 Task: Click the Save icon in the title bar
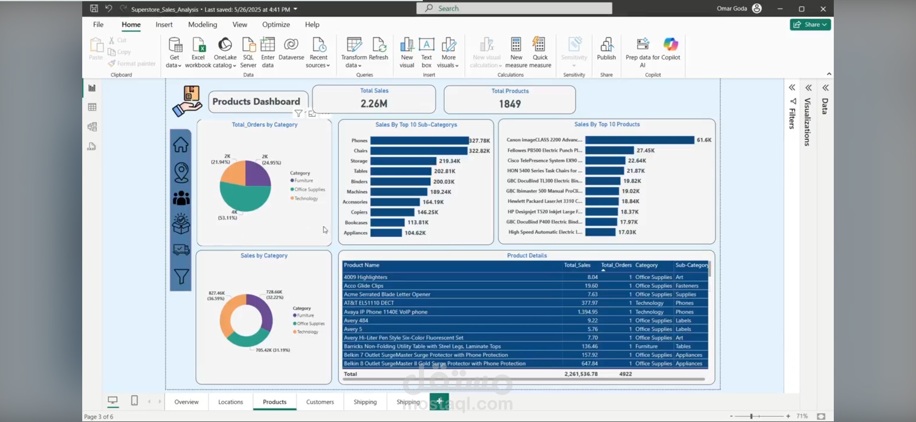tap(94, 8)
